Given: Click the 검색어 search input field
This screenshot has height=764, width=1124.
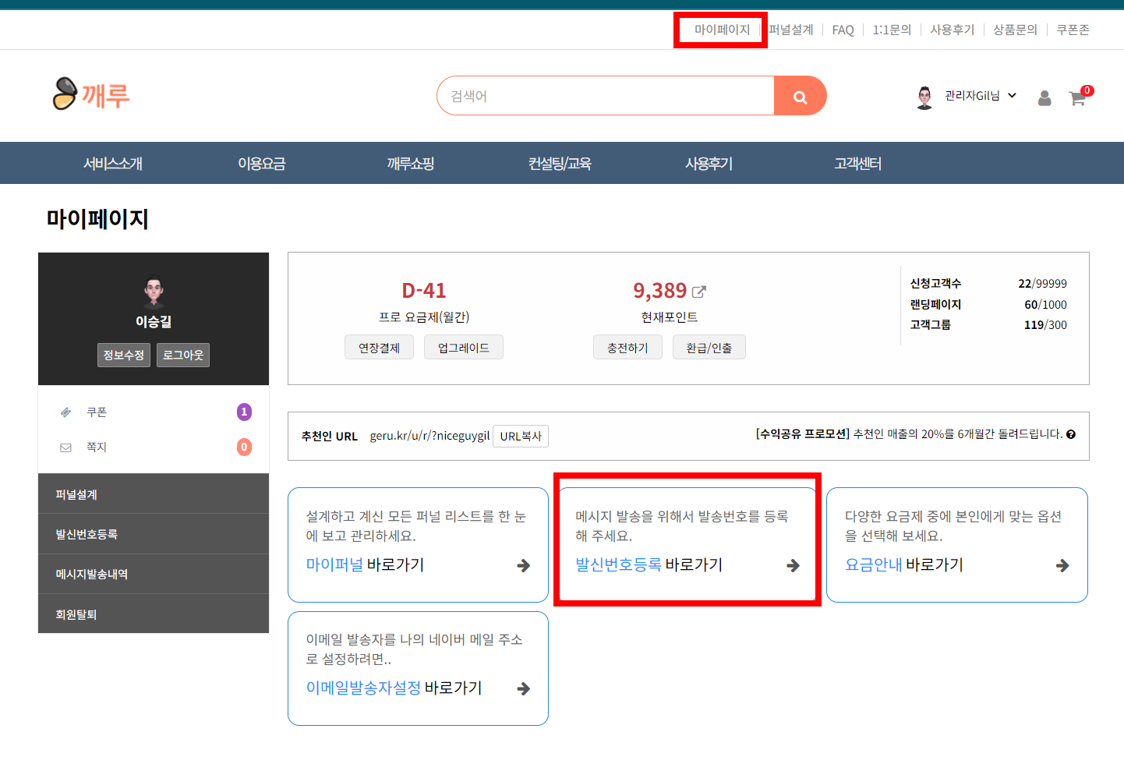Looking at the screenshot, I should click(606, 96).
